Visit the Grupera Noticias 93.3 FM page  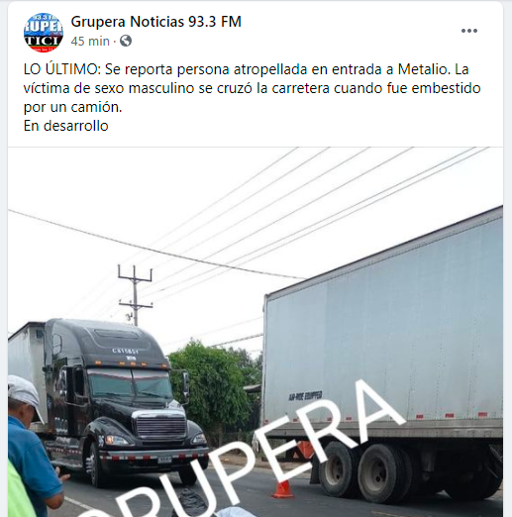click(x=155, y=22)
